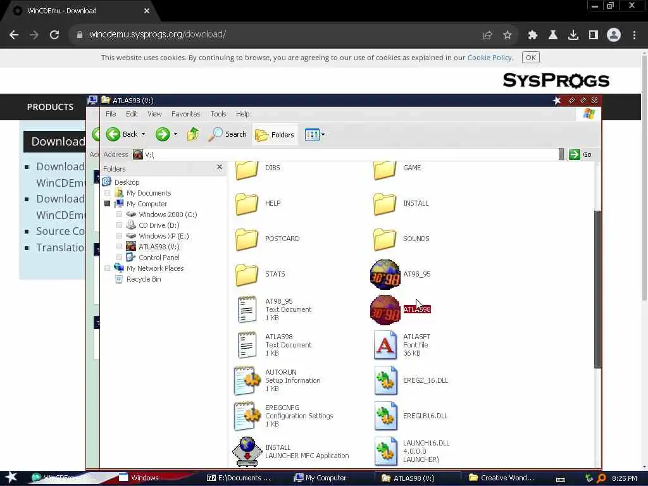The width and height of the screenshot is (648, 486).
Task: Open the Help menu
Action: click(x=242, y=114)
